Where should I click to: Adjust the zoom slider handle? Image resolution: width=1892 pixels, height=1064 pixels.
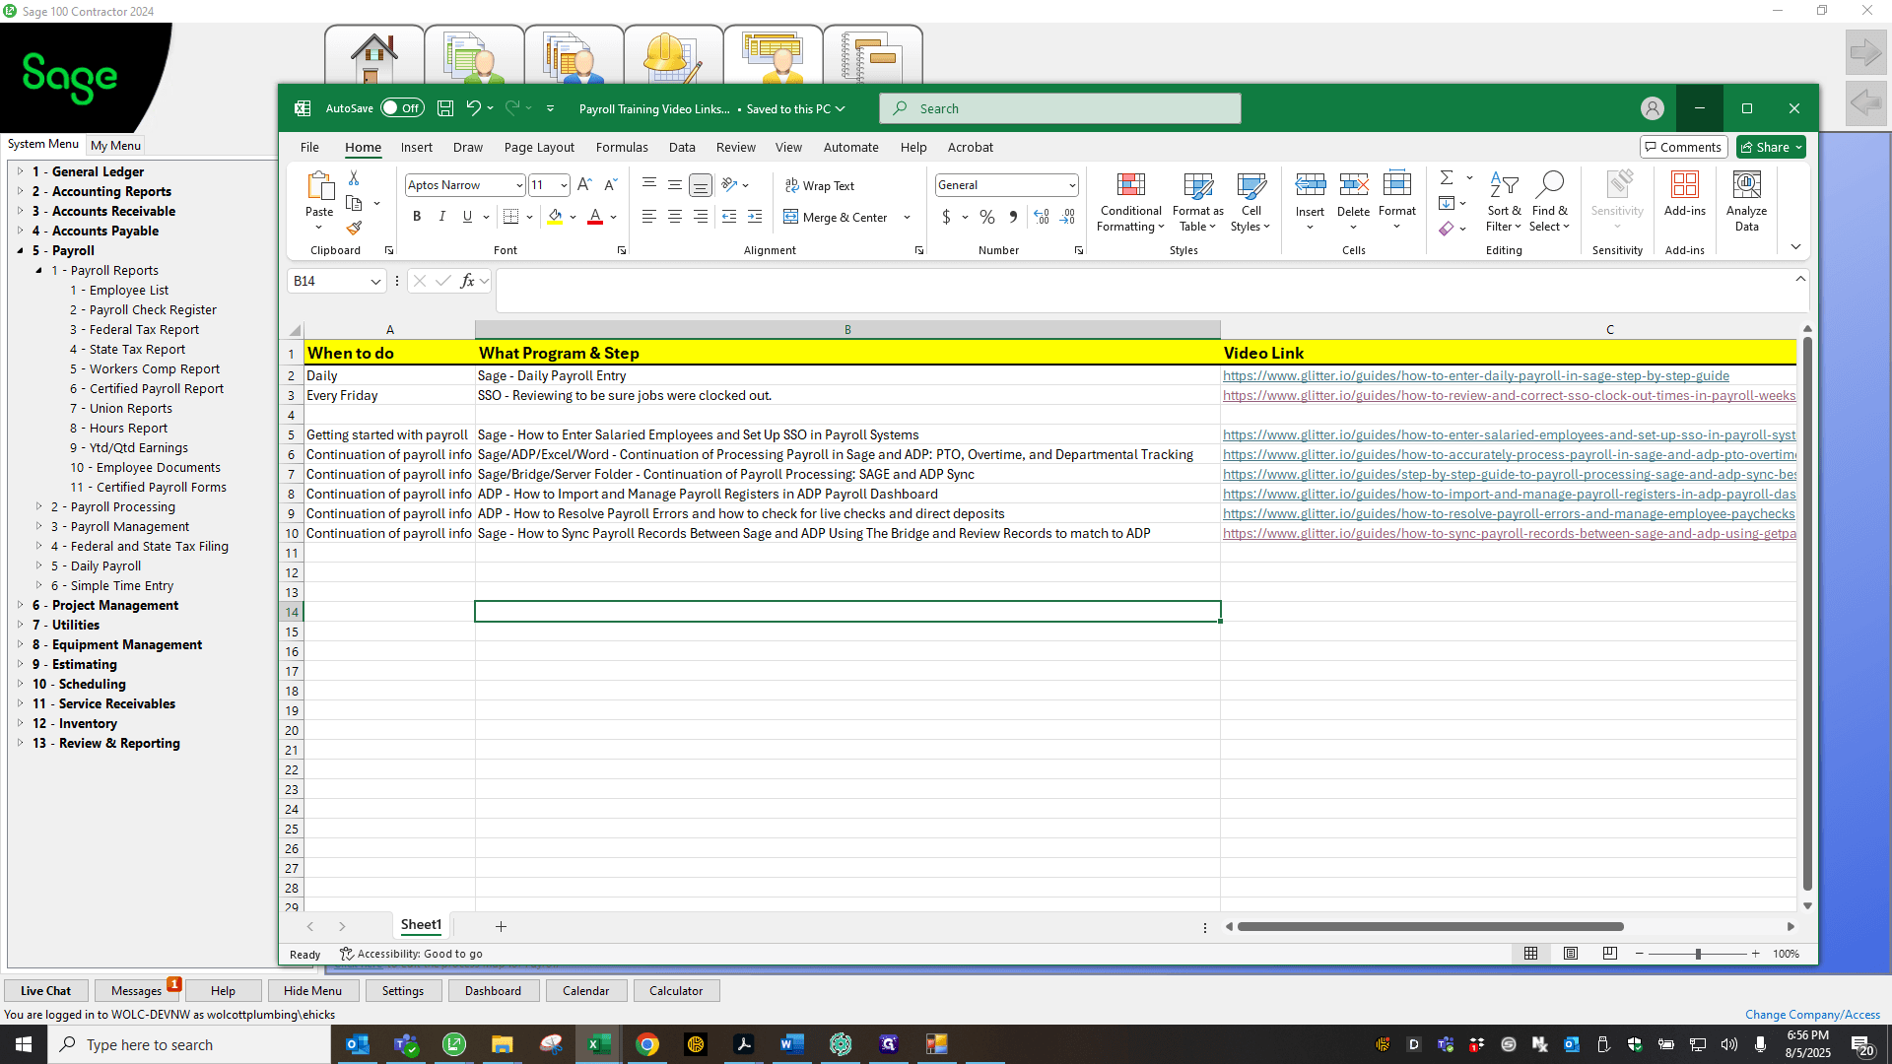click(1698, 954)
